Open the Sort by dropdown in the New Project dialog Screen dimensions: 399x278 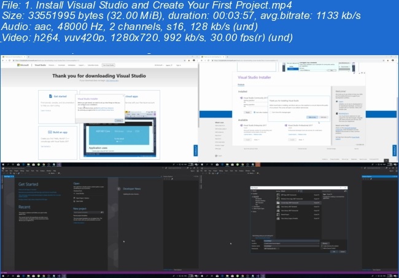pyautogui.click(x=289, y=191)
